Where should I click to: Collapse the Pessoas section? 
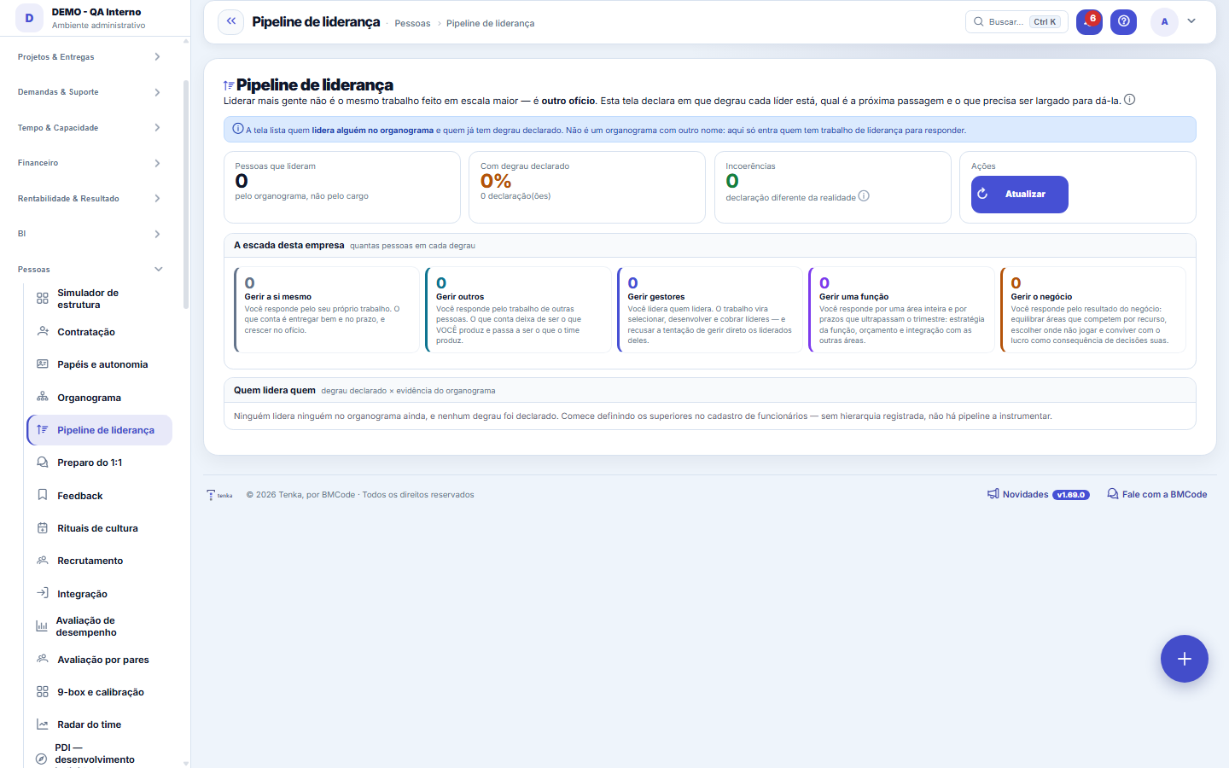coord(90,270)
